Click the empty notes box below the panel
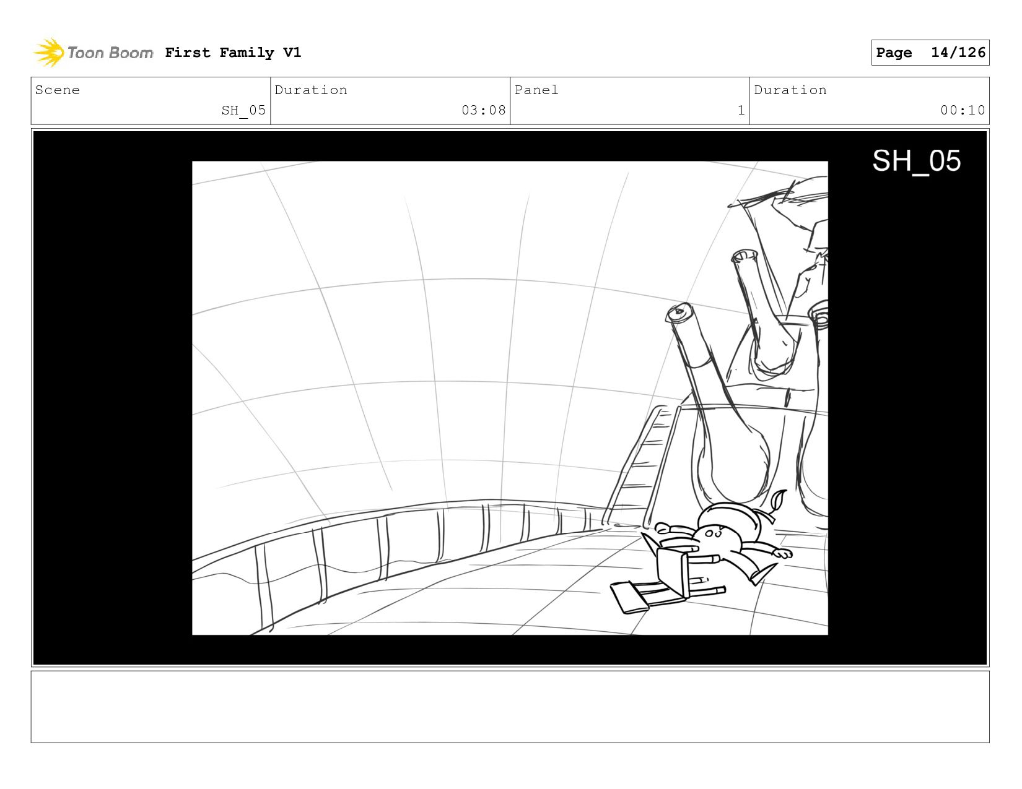 (510, 707)
